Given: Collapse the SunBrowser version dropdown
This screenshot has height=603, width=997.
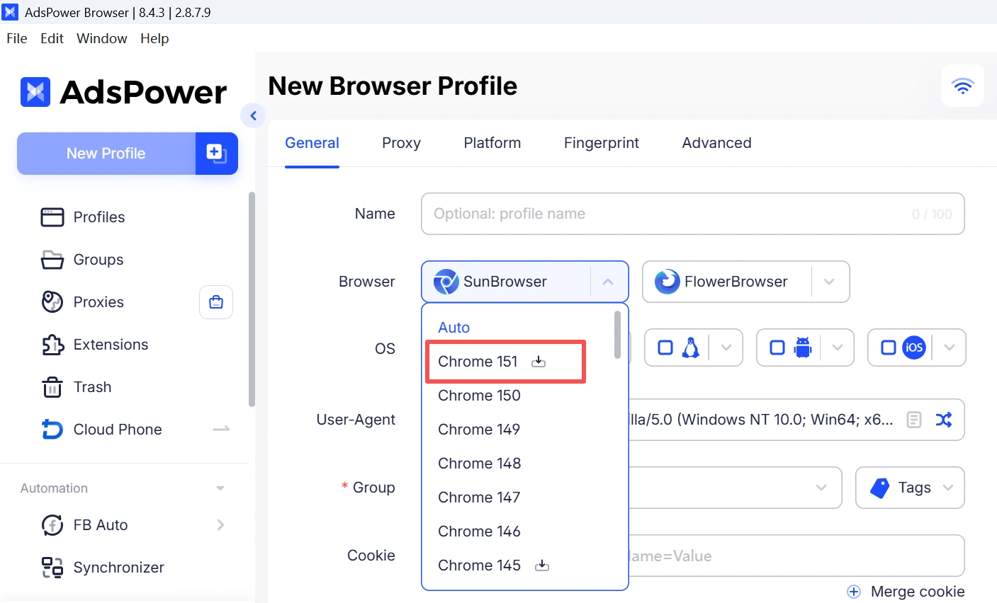Looking at the screenshot, I should point(608,282).
